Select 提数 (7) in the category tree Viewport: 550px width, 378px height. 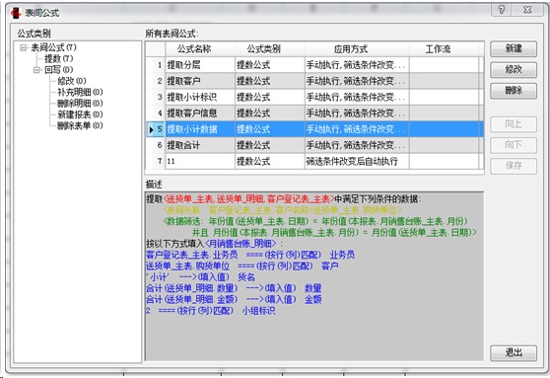point(58,58)
